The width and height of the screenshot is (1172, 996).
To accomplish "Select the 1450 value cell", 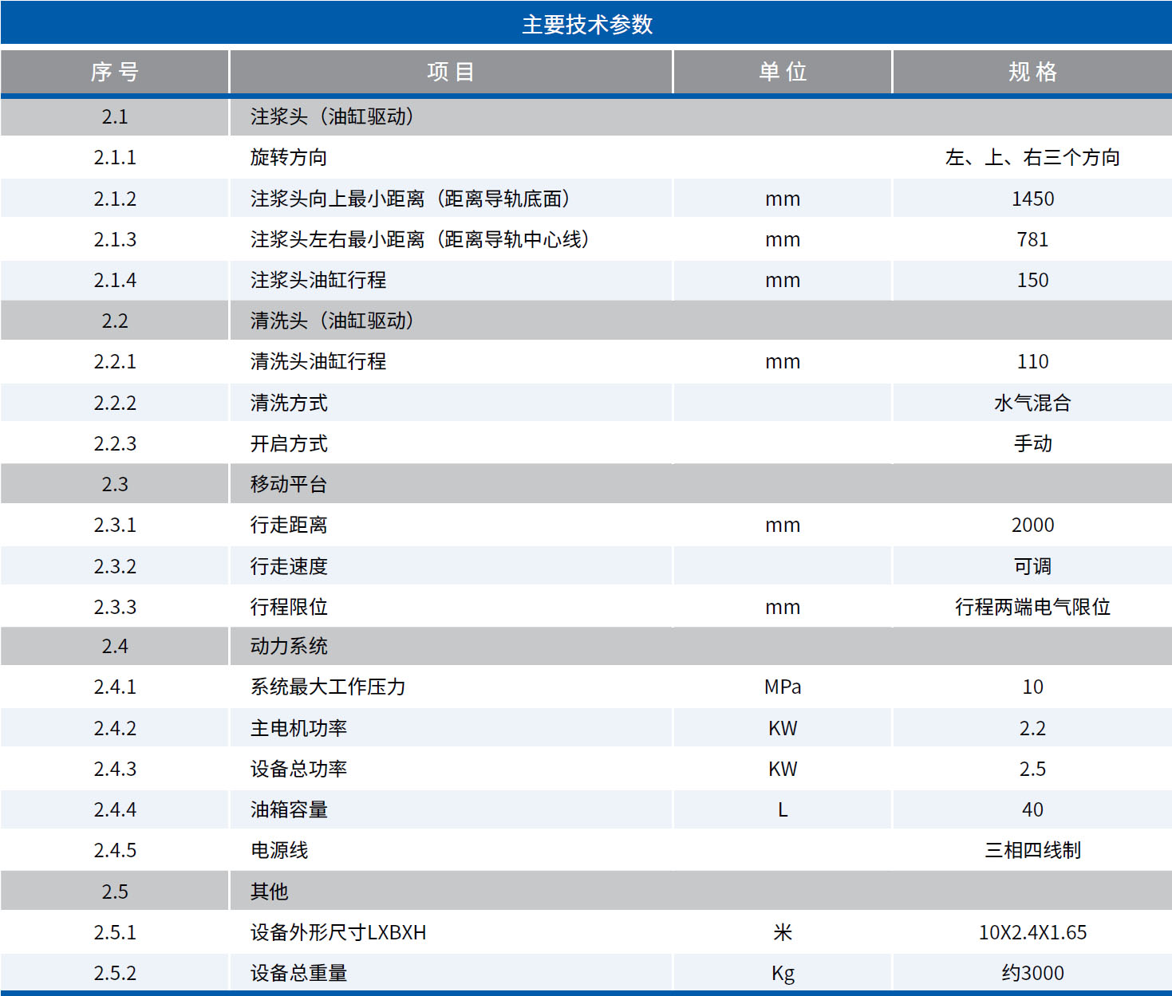I will coord(1032,199).
